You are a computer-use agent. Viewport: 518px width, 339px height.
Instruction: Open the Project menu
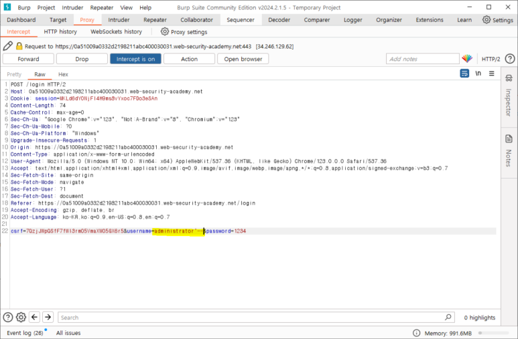[x=46, y=7]
